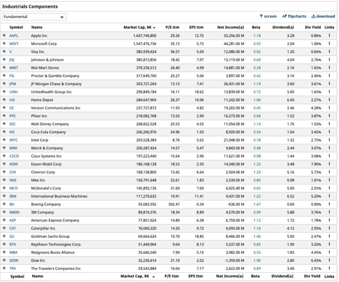
Task: Open the Fundamental view dropdown
Action: click(34, 17)
